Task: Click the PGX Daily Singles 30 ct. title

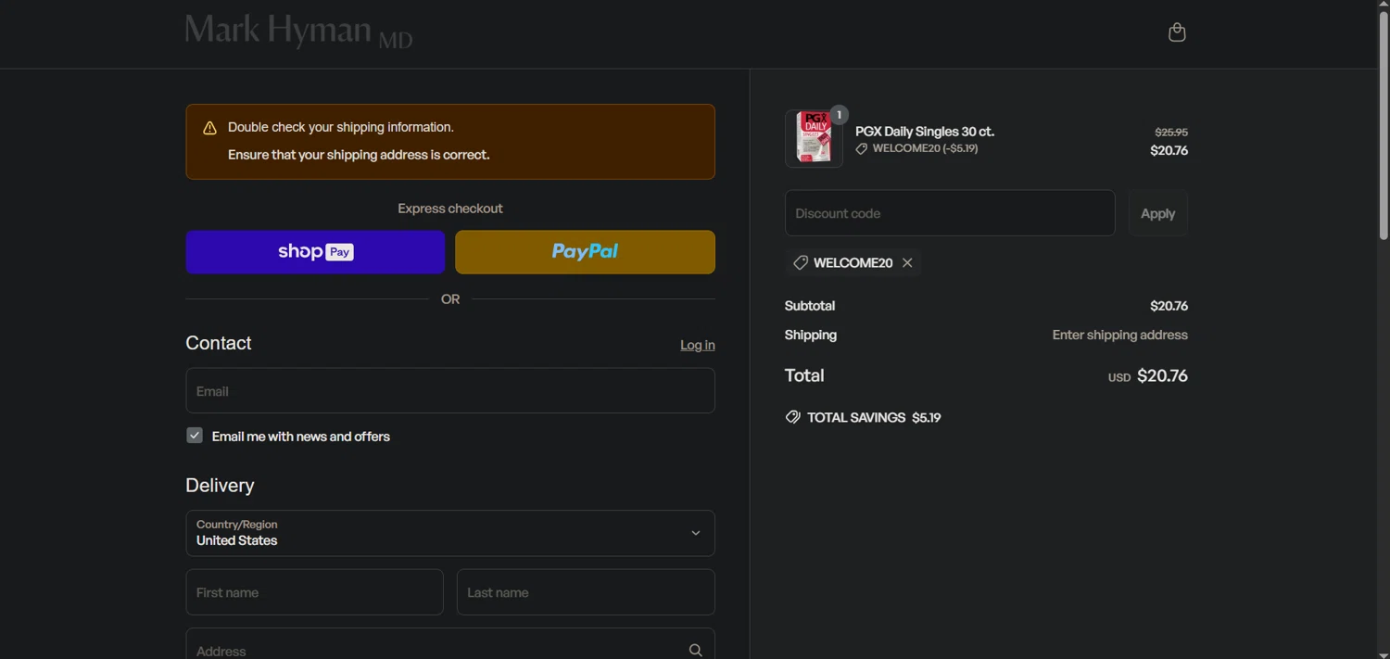Action: click(925, 132)
